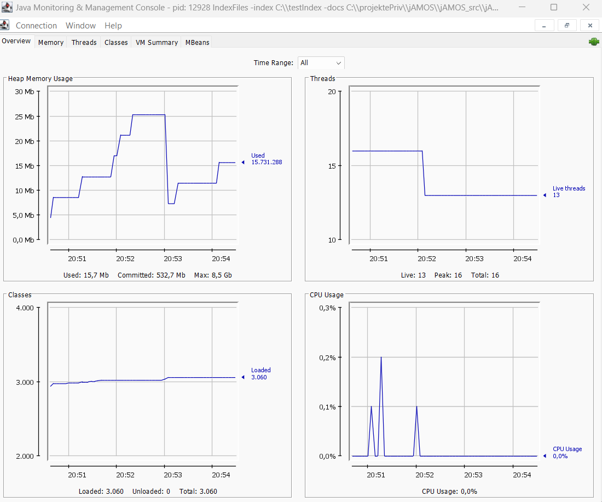Restore the inner connection frame window
The height and width of the screenshot is (502, 602).
567,25
